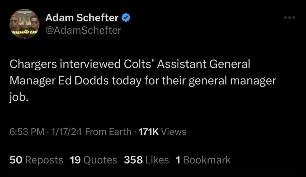The height and width of the screenshot is (177, 306).
Task: Click the word job. ending the tweet
Action: (19, 97)
